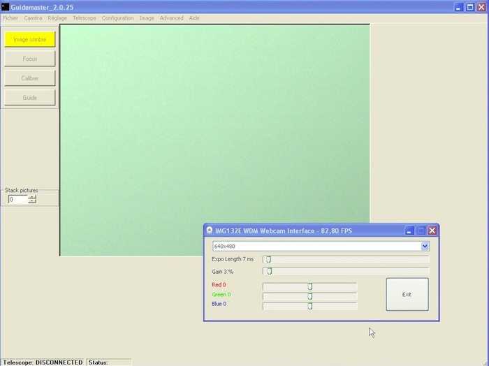Click the Guidemaster app icon in title bar

[x=6, y=7]
